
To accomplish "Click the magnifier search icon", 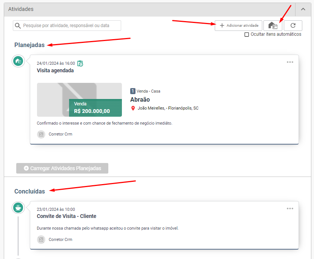I will [18, 26].
